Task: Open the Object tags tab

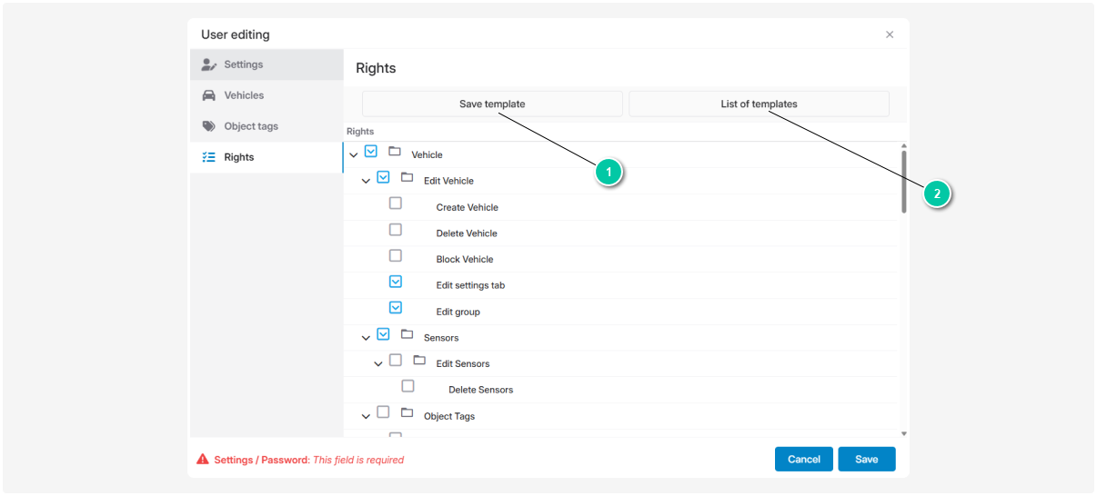Action: (251, 126)
